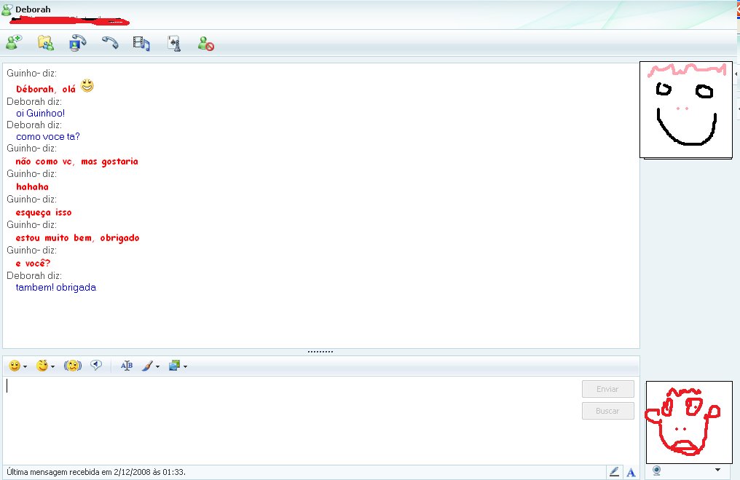Click the smiley emoticon in the 'Déborah, olá' message
The image size is (740, 480).
click(87, 86)
